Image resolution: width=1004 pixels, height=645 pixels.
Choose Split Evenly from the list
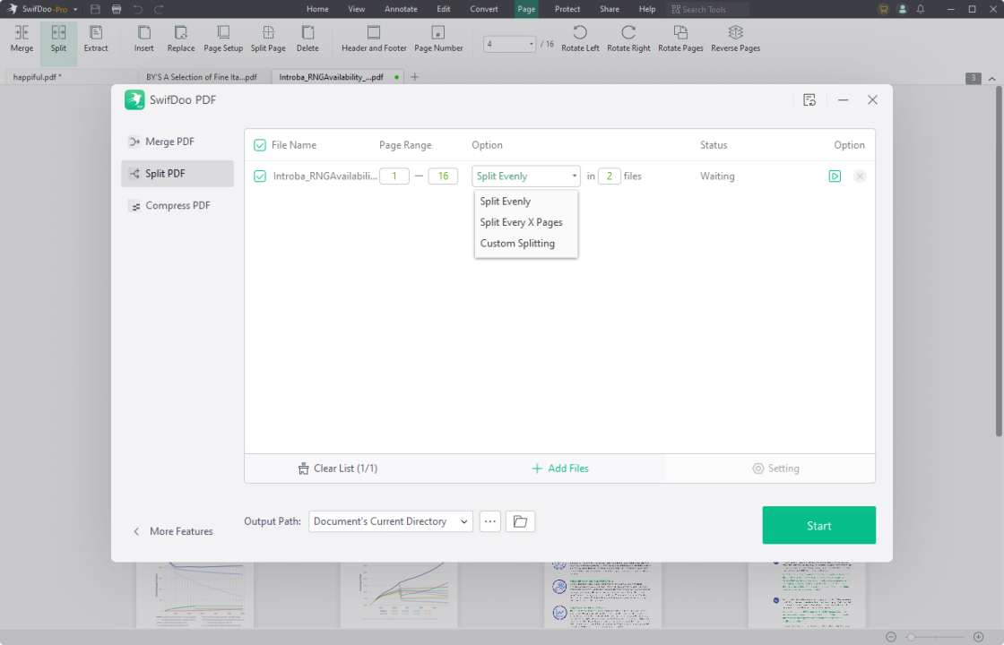526,201
